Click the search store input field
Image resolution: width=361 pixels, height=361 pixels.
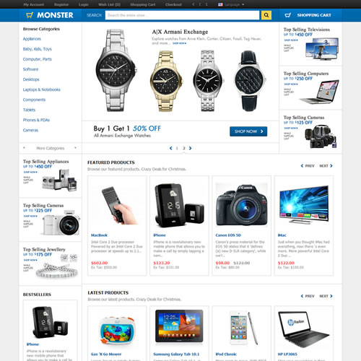click(182, 15)
